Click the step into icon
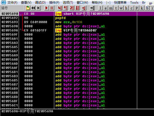Image resolution: width=154 pixels, height=116 pixels. click(60, 8)
